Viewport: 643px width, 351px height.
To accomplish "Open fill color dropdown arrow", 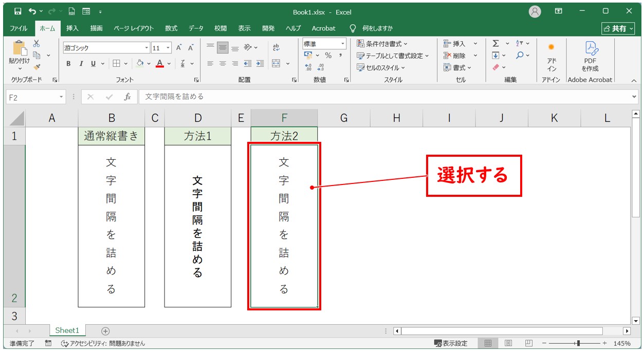I will pos(149,64).
